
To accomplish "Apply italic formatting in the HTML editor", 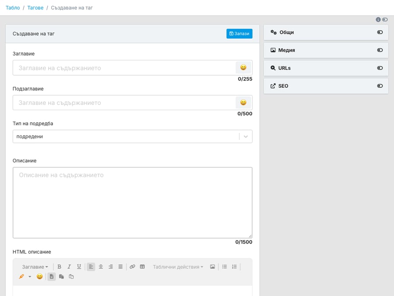I will coord(69,267).
